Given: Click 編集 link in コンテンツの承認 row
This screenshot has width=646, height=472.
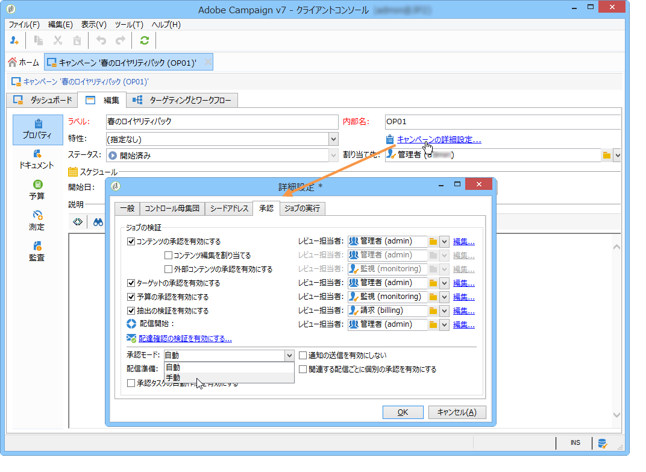Looking at the screenshot, I should pos(464,242).
